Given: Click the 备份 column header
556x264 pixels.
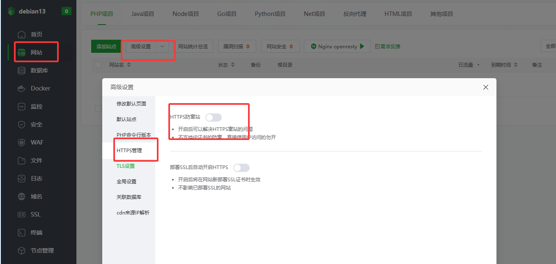Looking at the screenshot, I should point(255,65).
